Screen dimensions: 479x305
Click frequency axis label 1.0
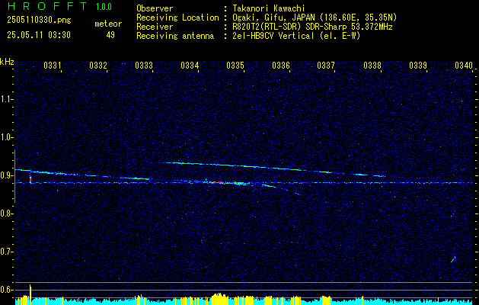(x=6, y=137)
